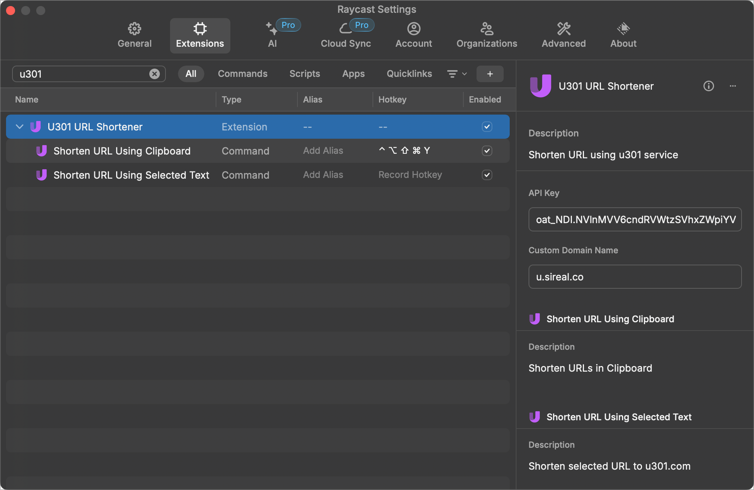Screen dimensions: 754x490
Task: Click the Custom Domain Name field
Action: click(x=635, y=277)
